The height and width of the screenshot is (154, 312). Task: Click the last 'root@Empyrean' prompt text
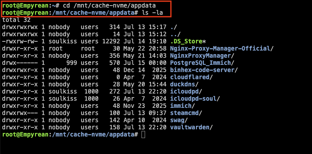[x=25, y=135]
